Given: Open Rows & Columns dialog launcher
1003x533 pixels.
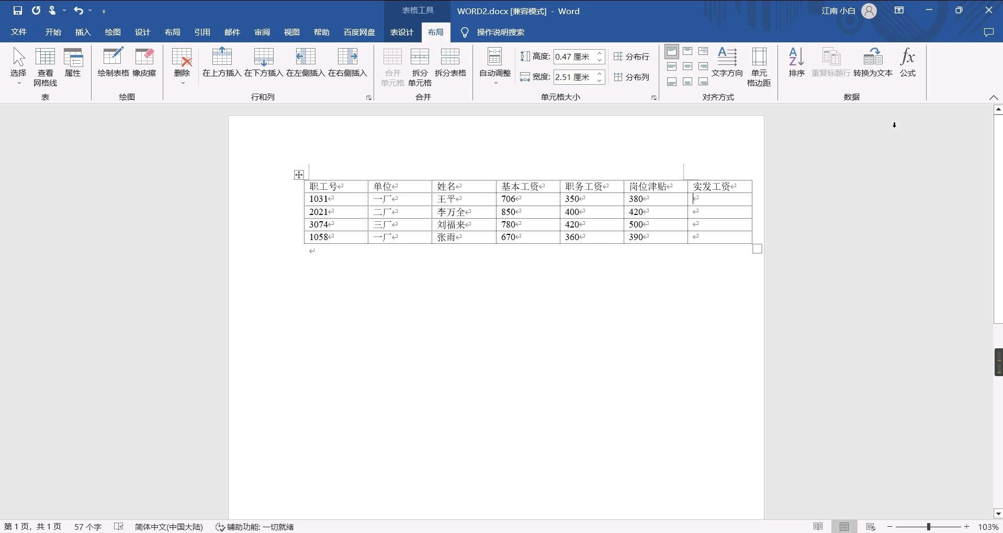Looking at the screenshot, I should (x=369, y=98).
